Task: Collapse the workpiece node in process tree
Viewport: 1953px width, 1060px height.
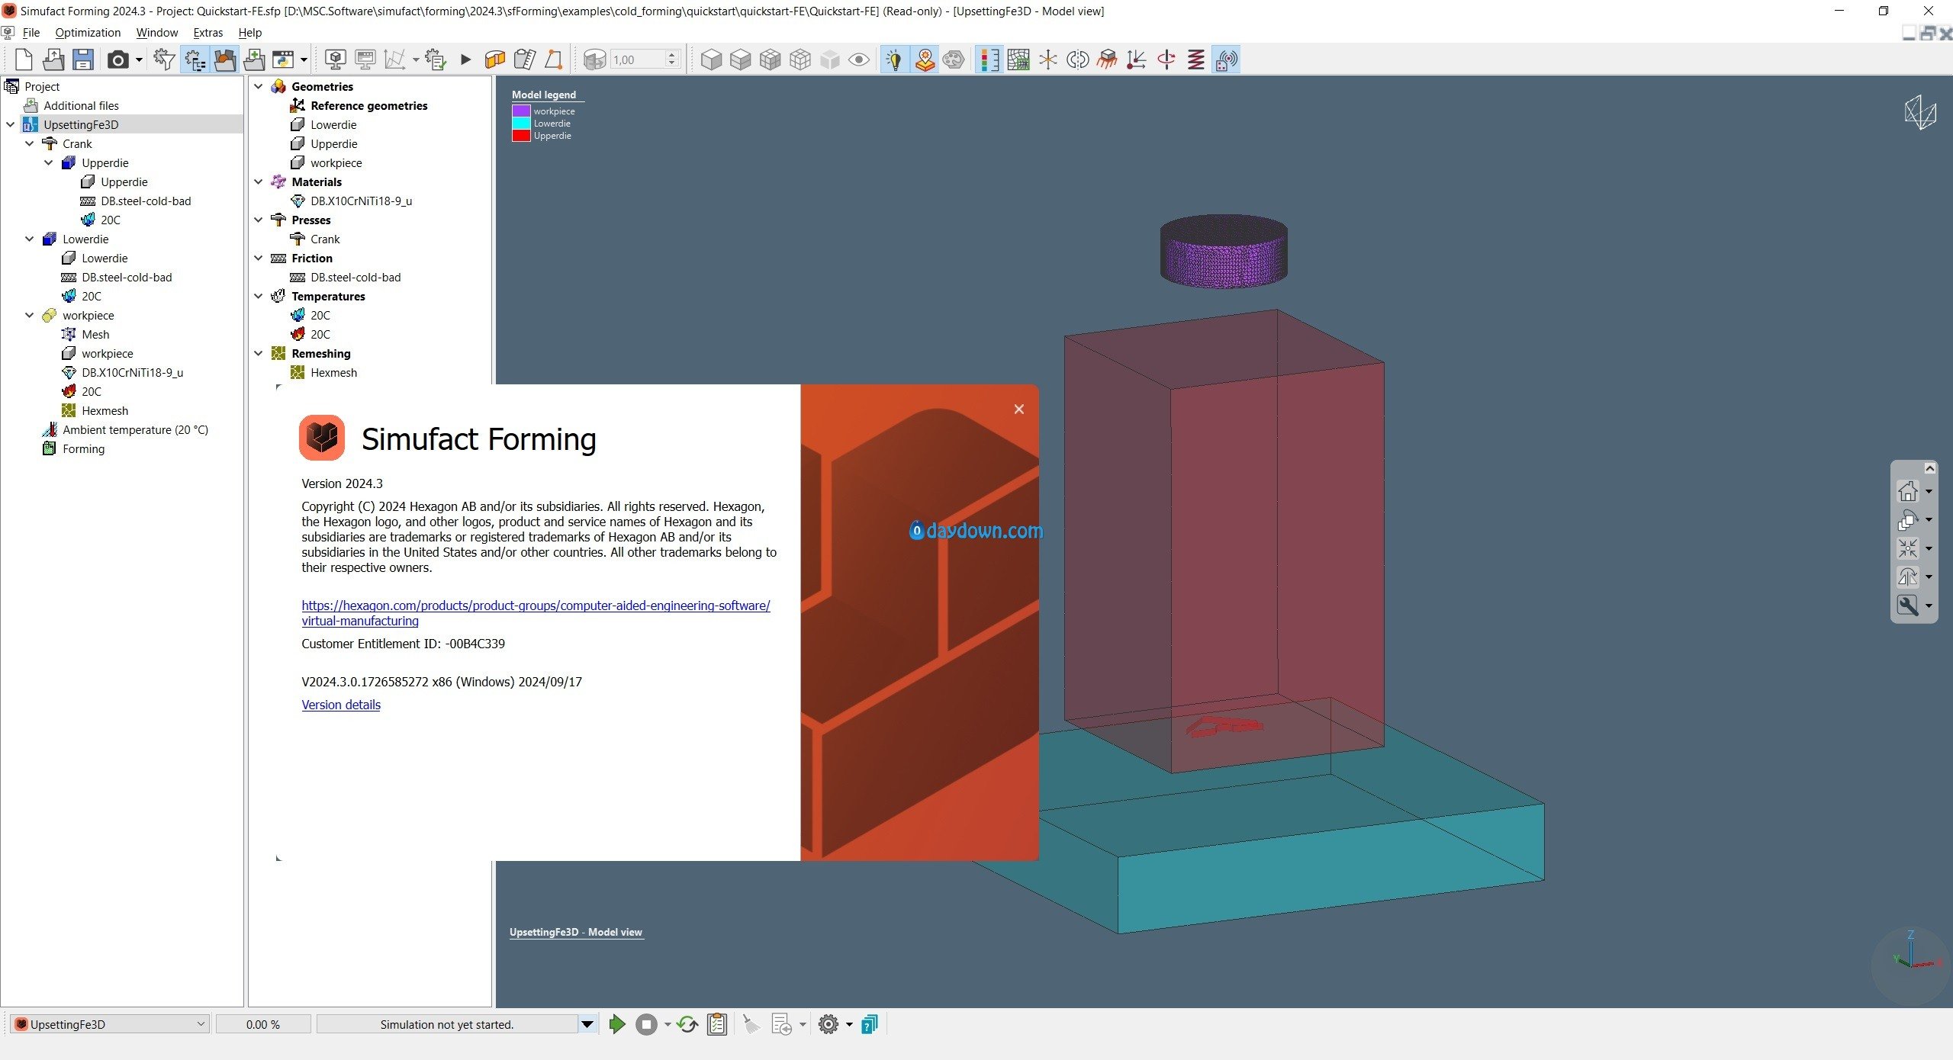Action: click(29, 315)
